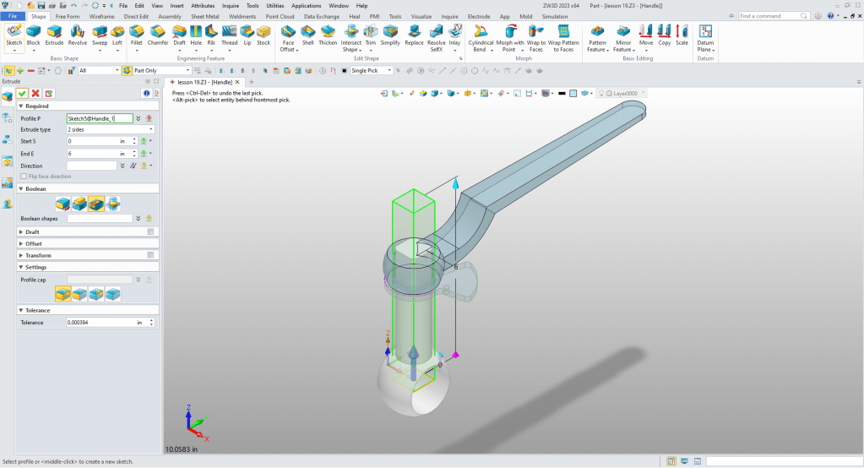The width and height of the screenshot is (864, 468).
Task: Click the File button
Action: 14,16
